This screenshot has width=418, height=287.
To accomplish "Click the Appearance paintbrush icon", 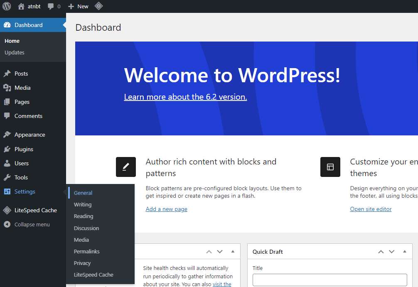I will [x=7, y=135].
